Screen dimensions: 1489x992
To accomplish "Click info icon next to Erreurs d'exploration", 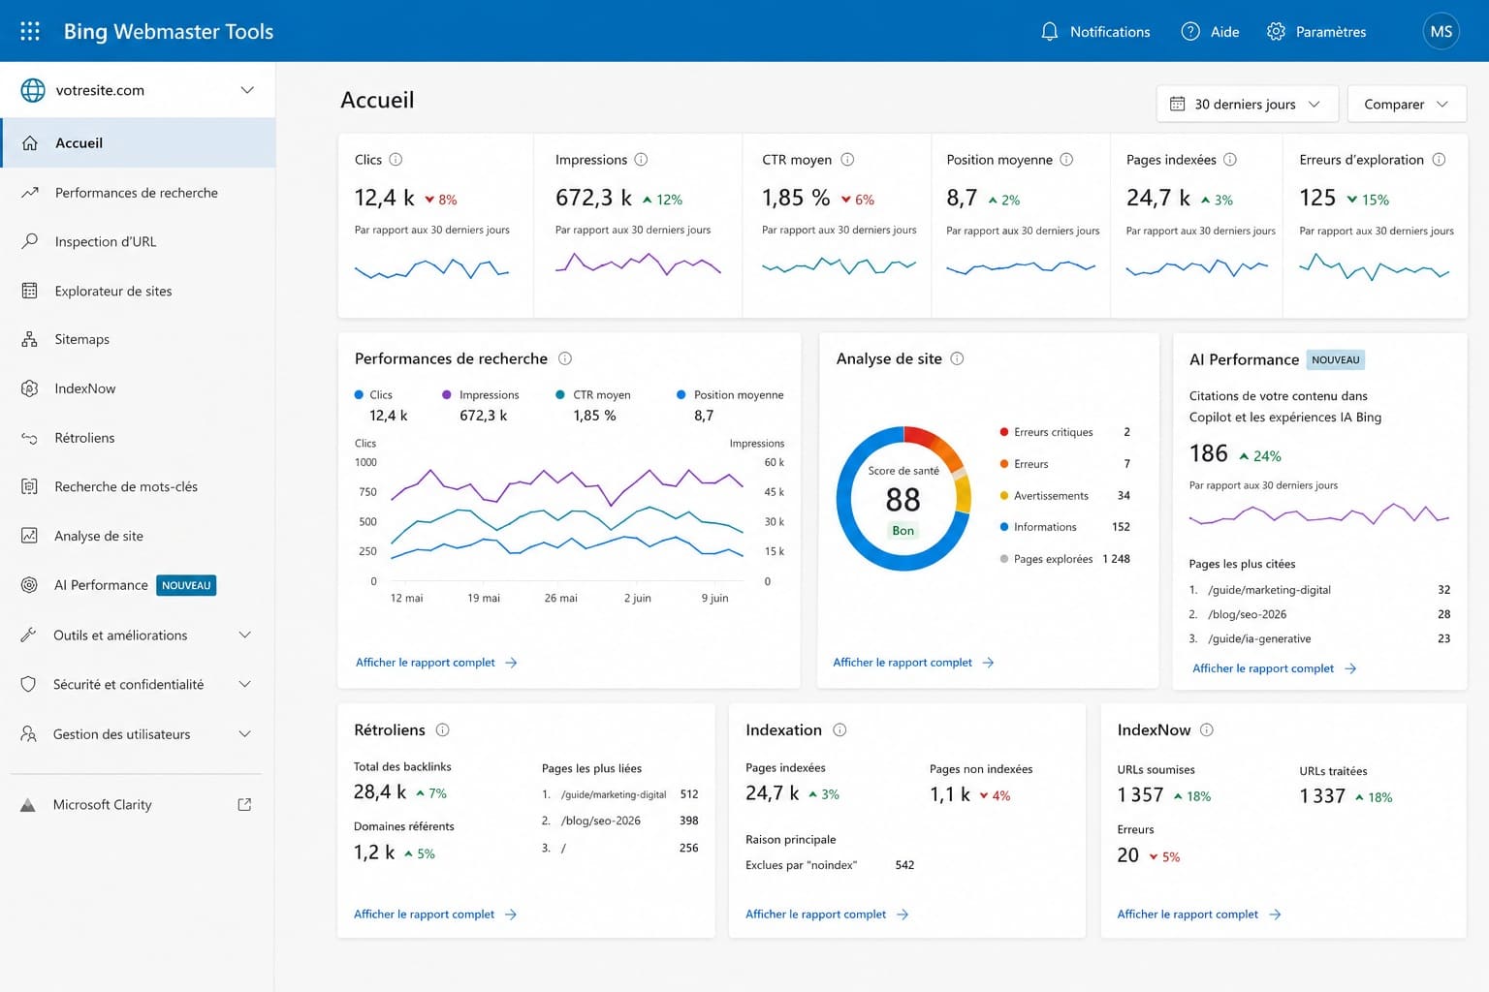I will pyautogui.click(x=1439, y=159).
